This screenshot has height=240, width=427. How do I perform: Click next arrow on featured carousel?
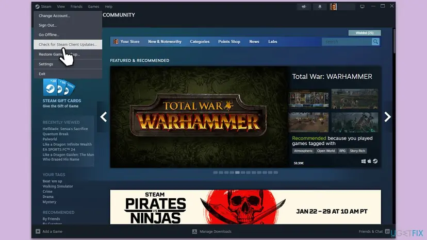[x=387, y=117]
